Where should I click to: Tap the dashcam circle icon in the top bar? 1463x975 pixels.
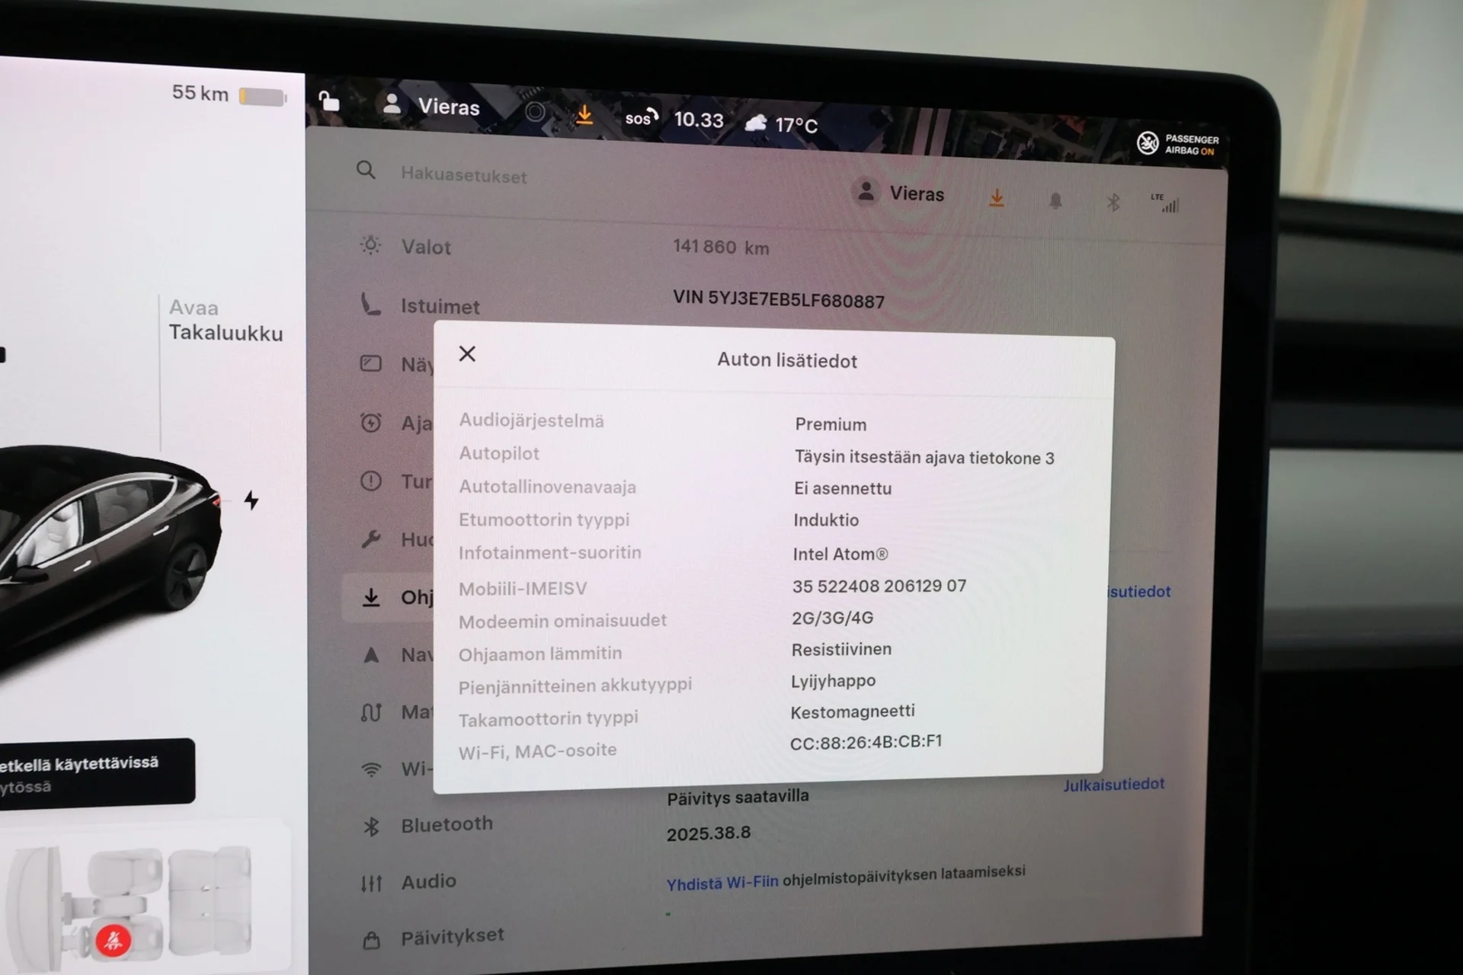pyautogui.click(x=536, y=112)
